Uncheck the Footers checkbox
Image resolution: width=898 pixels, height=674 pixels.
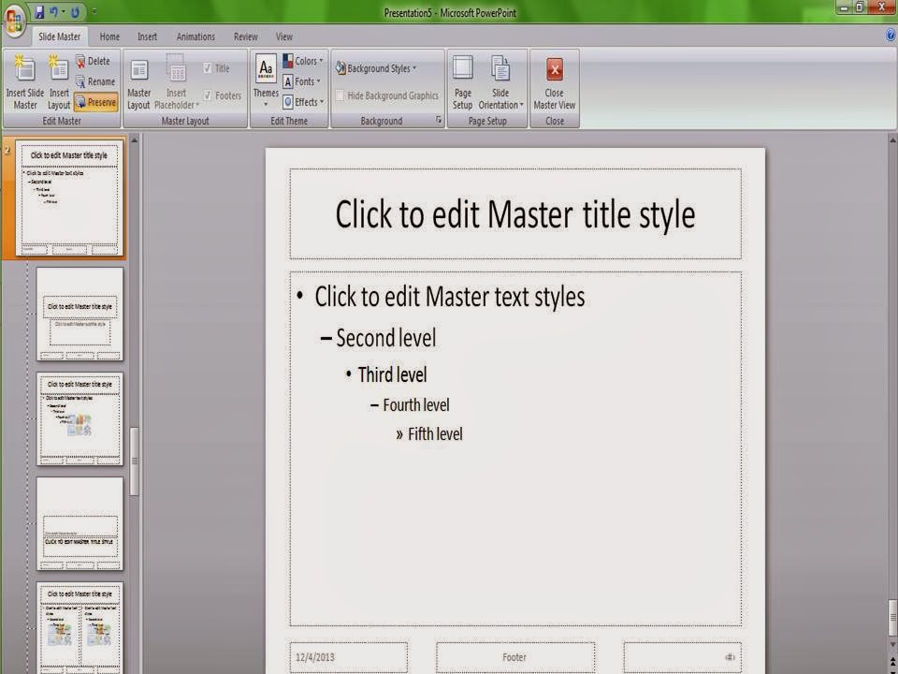(208, 95)
